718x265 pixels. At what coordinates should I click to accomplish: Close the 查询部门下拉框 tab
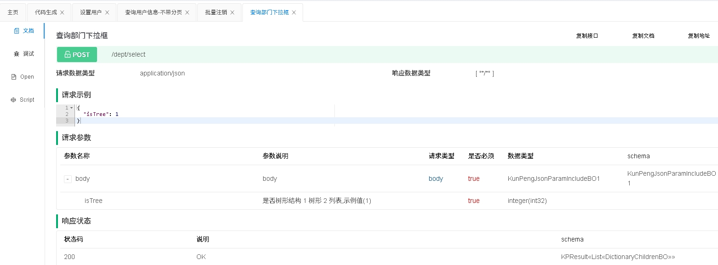click(294, 12)
